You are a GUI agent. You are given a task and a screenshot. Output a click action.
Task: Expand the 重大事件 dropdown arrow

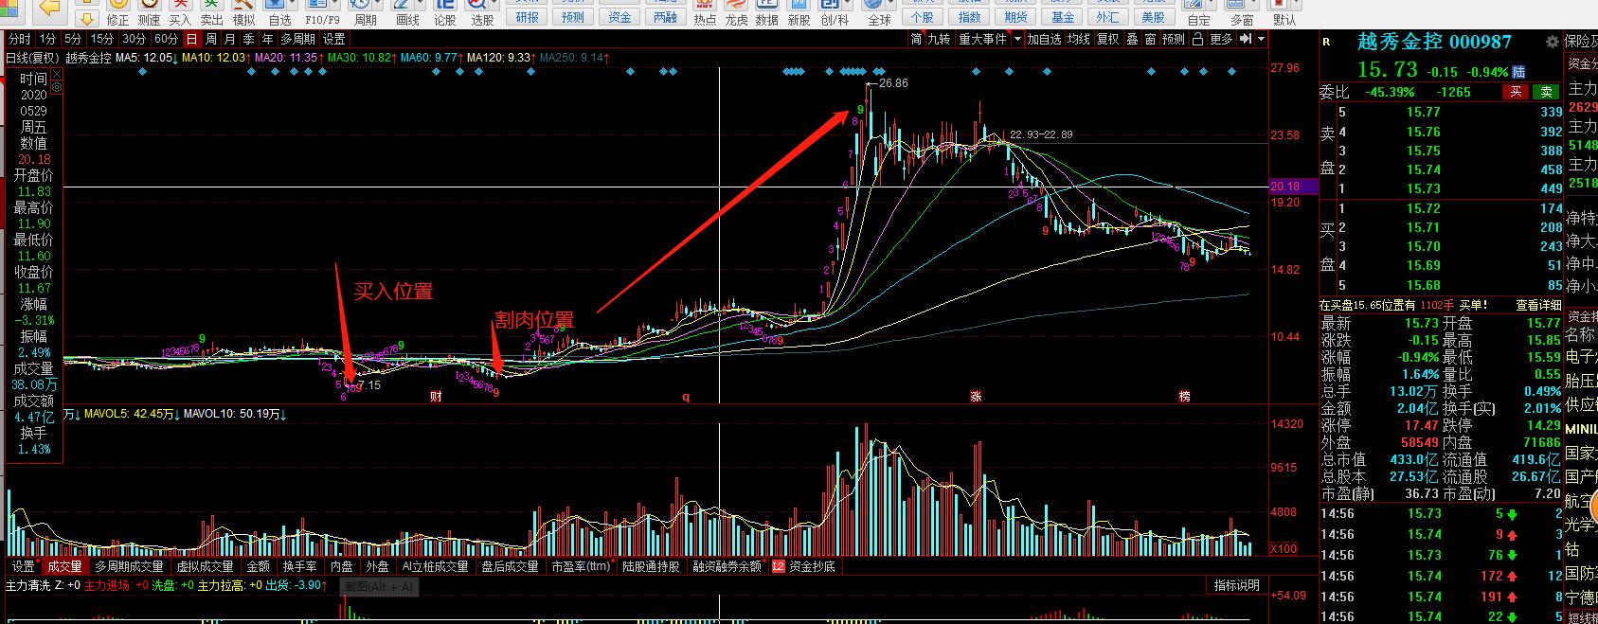(1017, 40)
